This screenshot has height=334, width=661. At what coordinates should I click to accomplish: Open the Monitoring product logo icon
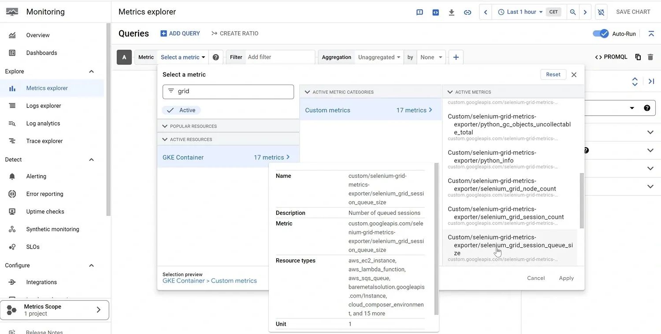pyautogui.click(x=12, y=12)
